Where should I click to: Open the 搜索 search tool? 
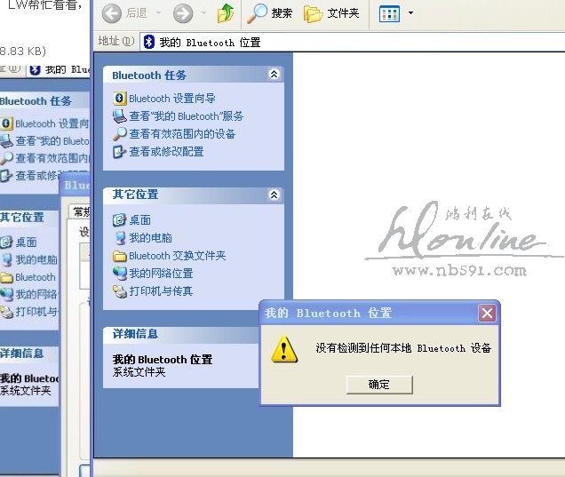[270, 13]
